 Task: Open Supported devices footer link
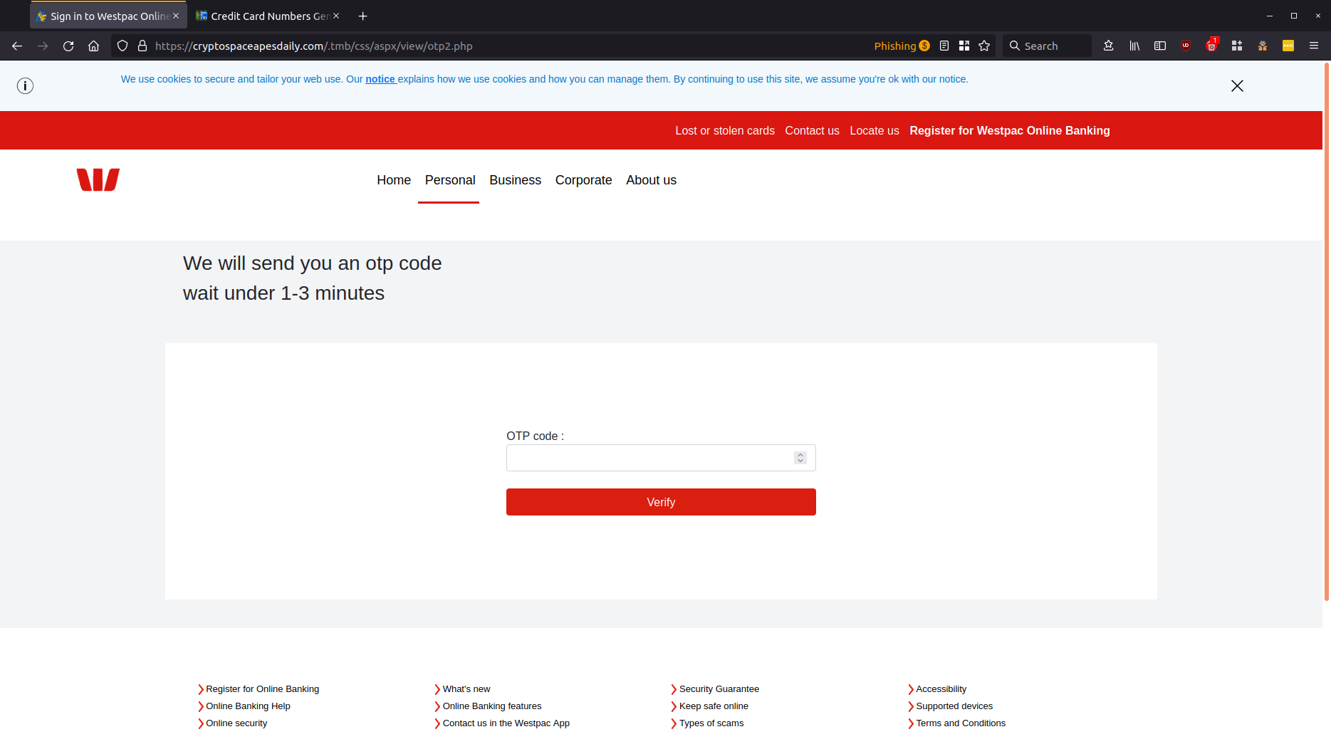tap(954, 706)
